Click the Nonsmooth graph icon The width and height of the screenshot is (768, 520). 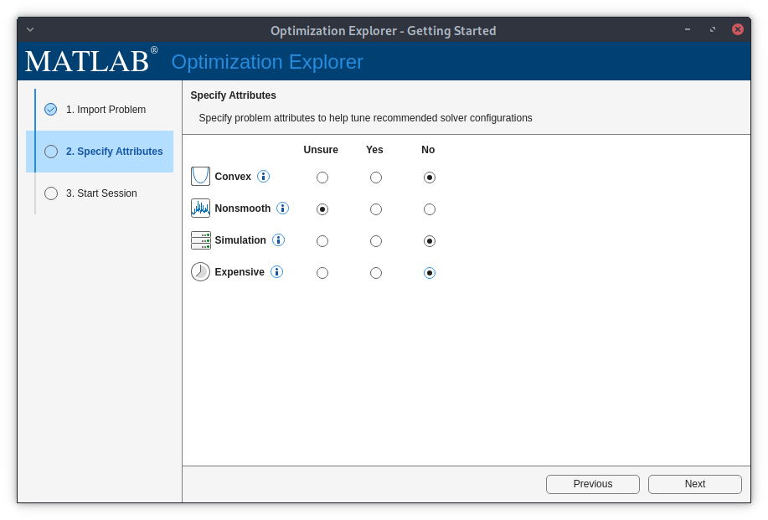(x=200, y=208)
